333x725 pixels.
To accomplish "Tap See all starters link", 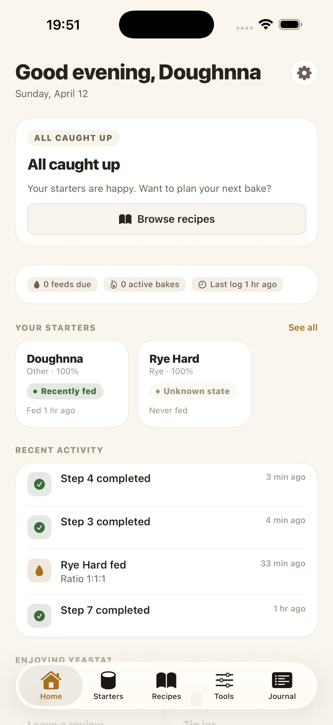I will [x=303, y=328].
